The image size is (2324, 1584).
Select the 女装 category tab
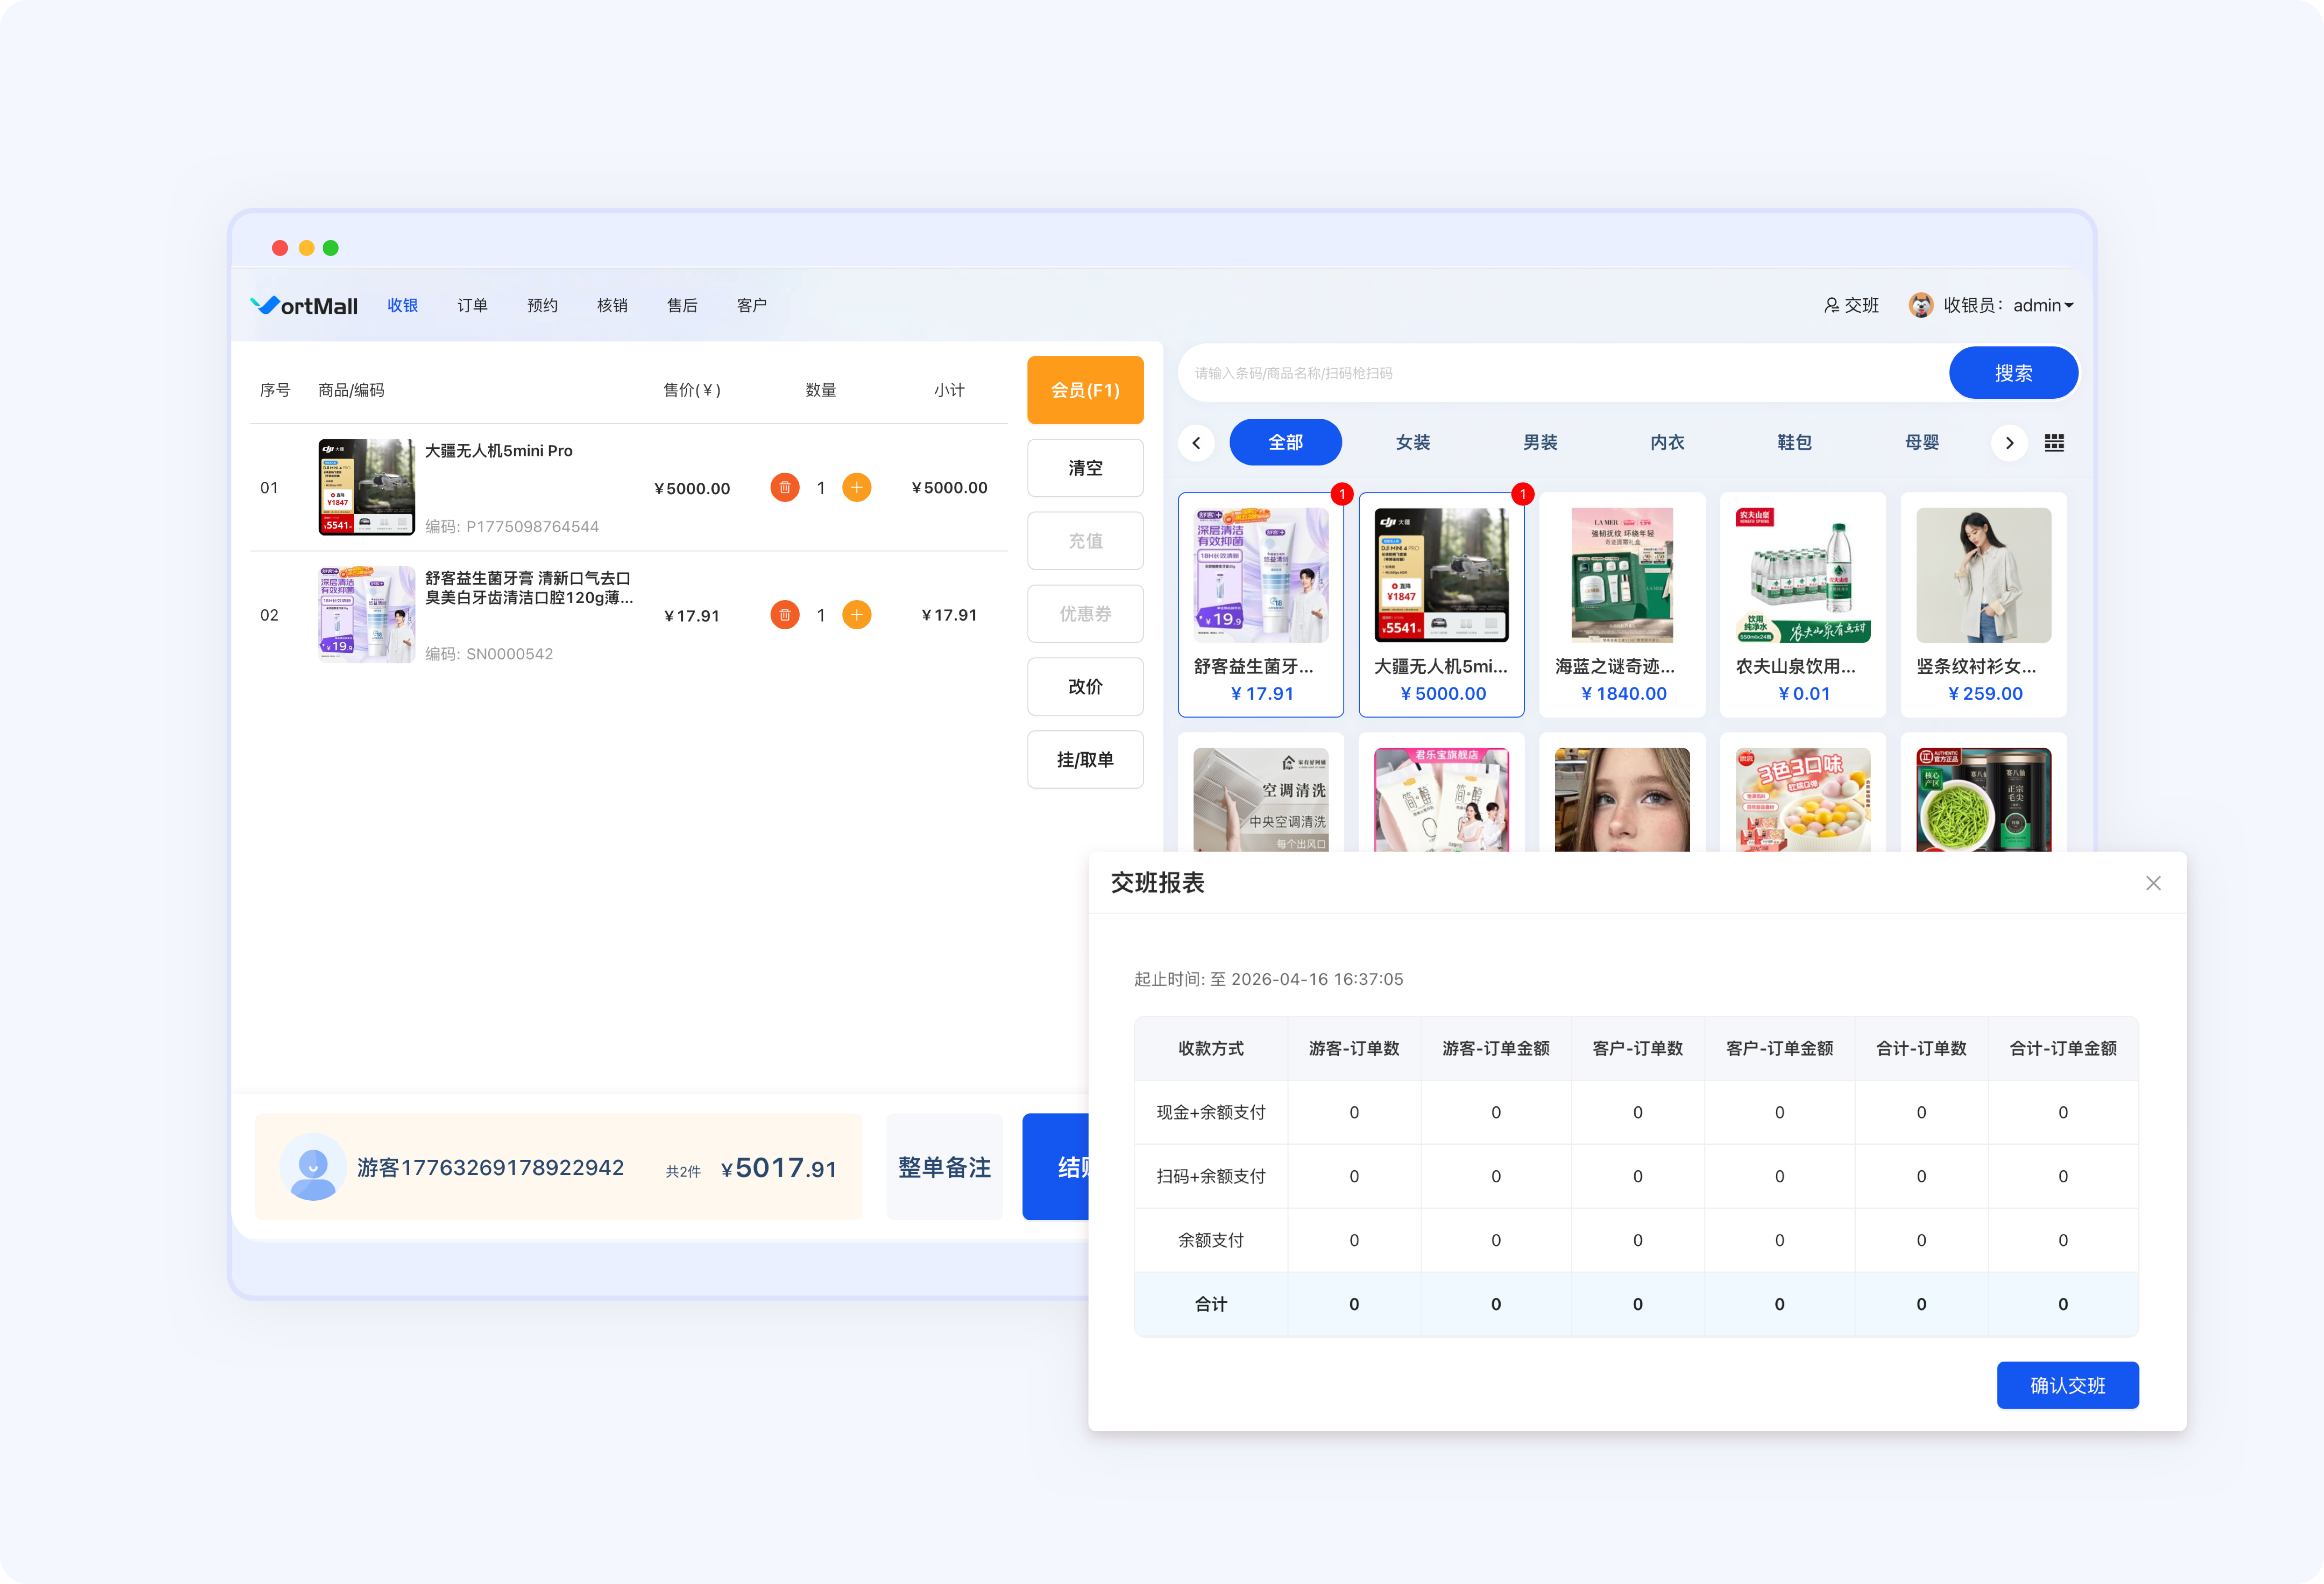1412,442
